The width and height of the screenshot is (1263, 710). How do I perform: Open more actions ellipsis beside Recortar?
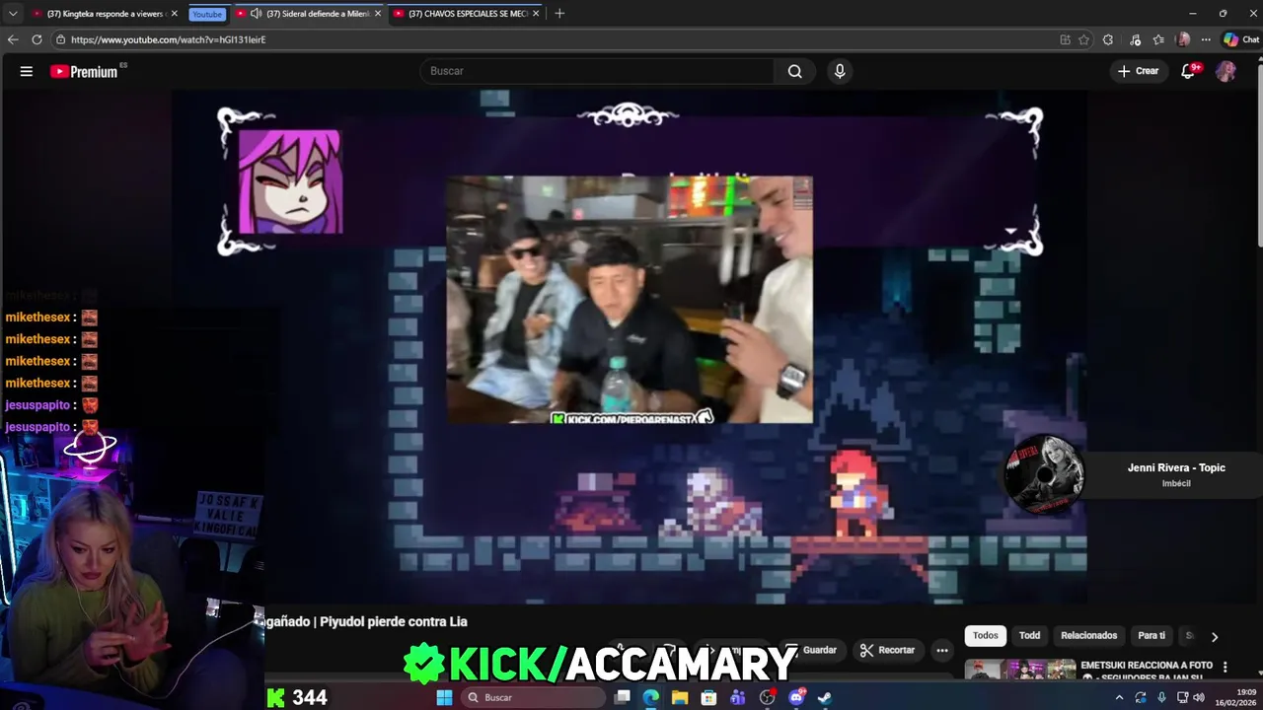click(x=942, y=650)
